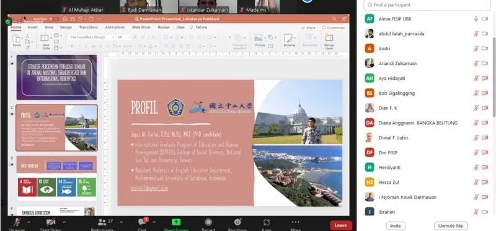Viewport: 496px width, 231px height.
Task: Click the Record icon in Zoom toolbar
Action: (208, 222)
